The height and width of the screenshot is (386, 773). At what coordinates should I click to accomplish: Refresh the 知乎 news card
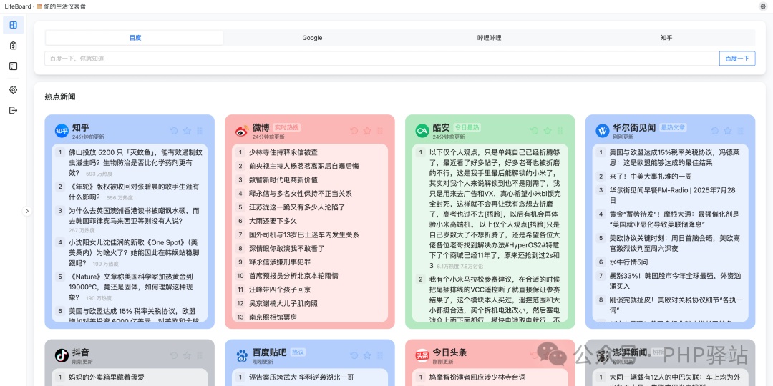(x=173, y=131)
